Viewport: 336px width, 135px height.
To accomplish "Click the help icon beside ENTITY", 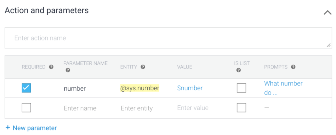I will click(x=143, y=67).
